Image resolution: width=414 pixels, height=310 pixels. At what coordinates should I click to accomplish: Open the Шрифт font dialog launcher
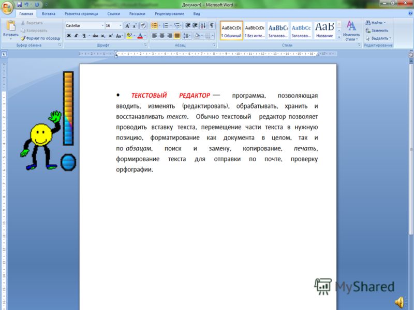point(145,45)
